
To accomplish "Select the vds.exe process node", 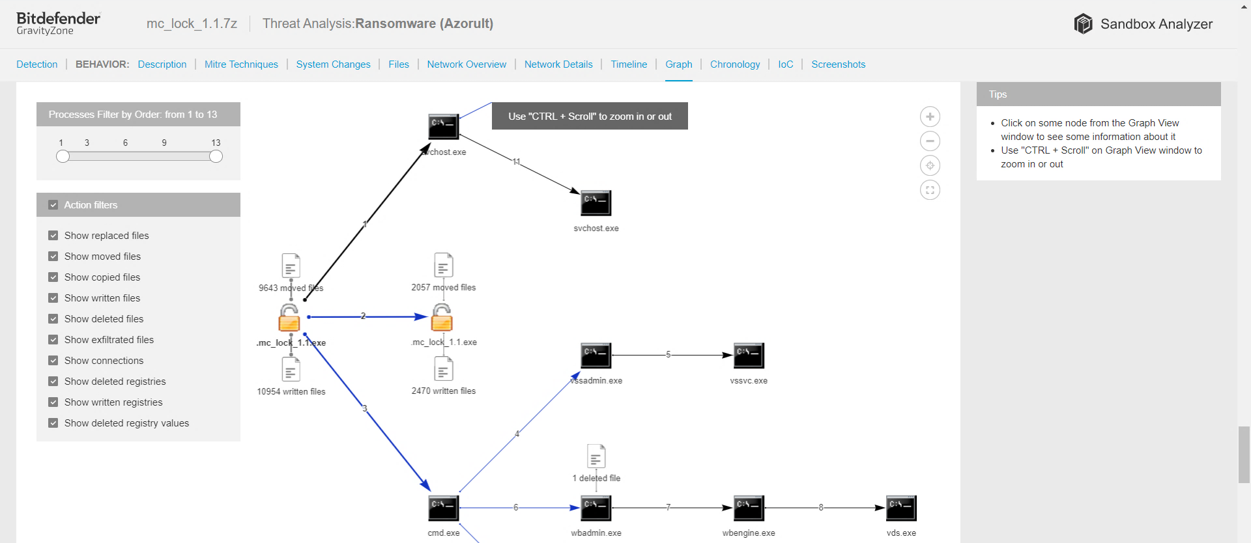I will [901, 508].
